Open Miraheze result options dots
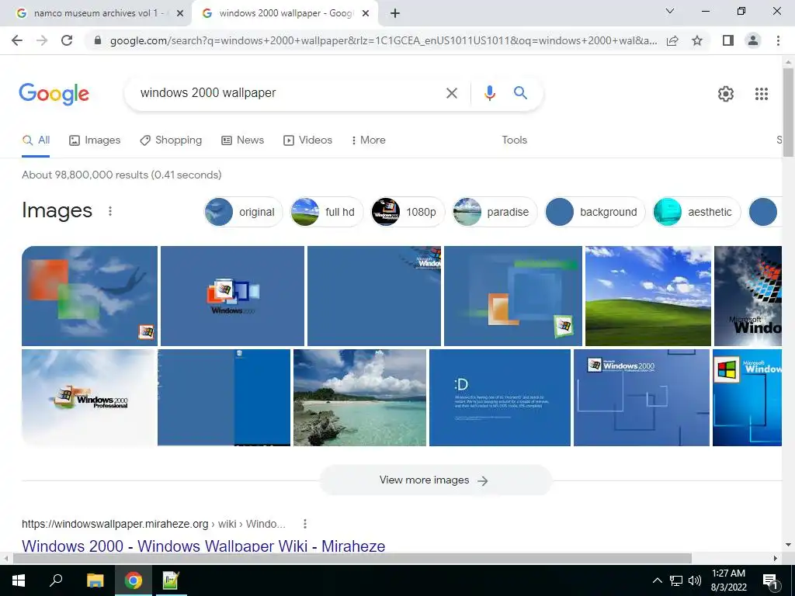 [304, 524]
